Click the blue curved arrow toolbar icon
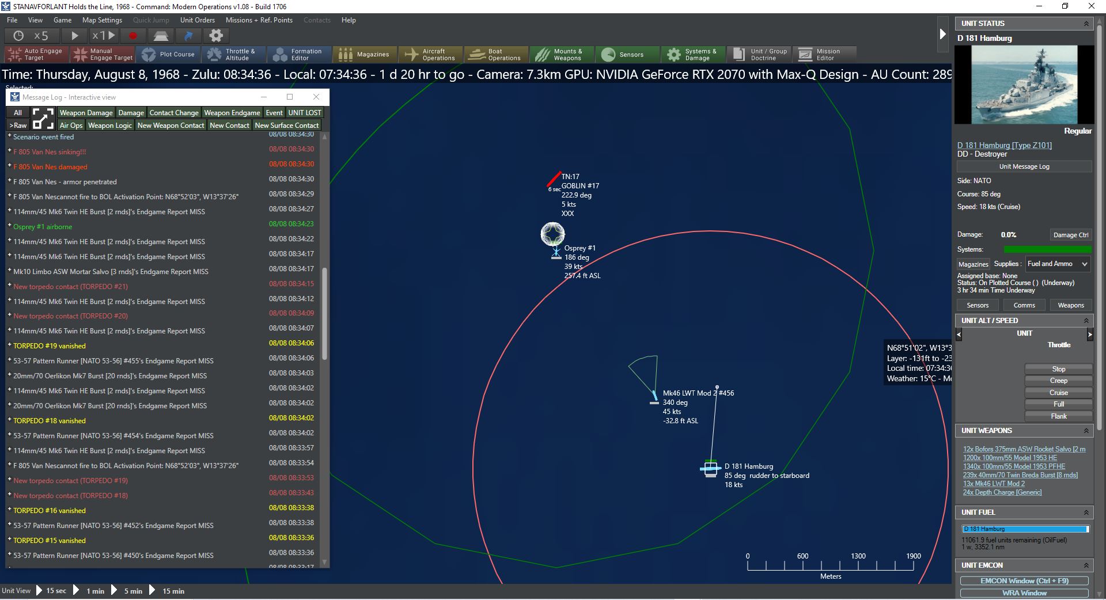 pyautogui.click(x=188, y=36)
